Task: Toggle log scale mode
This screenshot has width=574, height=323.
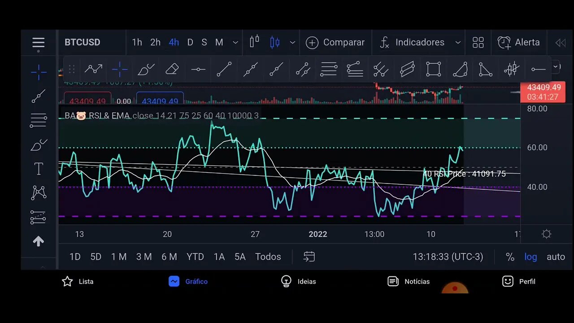Action: point(531,257)
